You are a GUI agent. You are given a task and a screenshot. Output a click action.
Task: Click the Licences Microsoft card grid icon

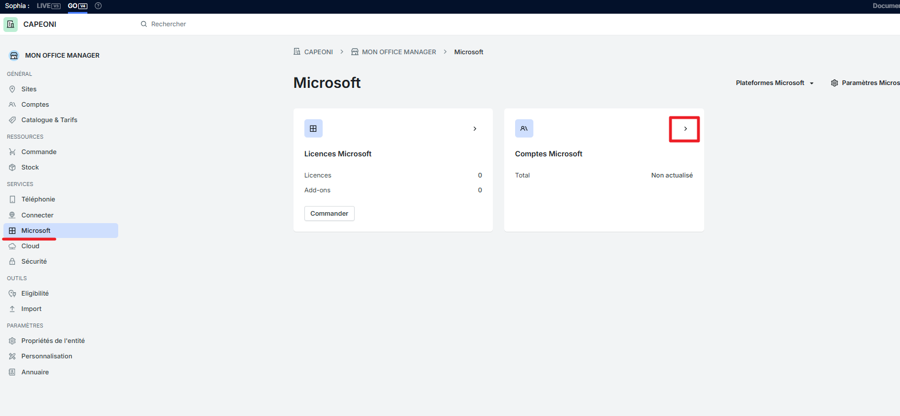[314, 128]
